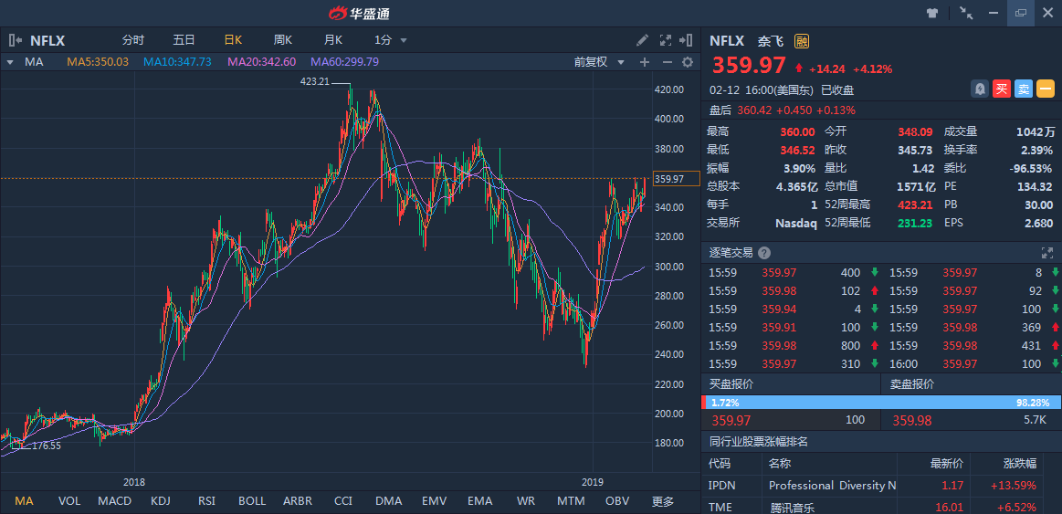Click the red 买 buy button
Image resolution: width=1062 pixels, height=514 pixels.
pos(1002,89)
